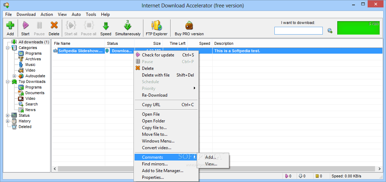The image size is (386, 182).
Task: Choose Delete with file in the context menu
Action: coord(166,75)
